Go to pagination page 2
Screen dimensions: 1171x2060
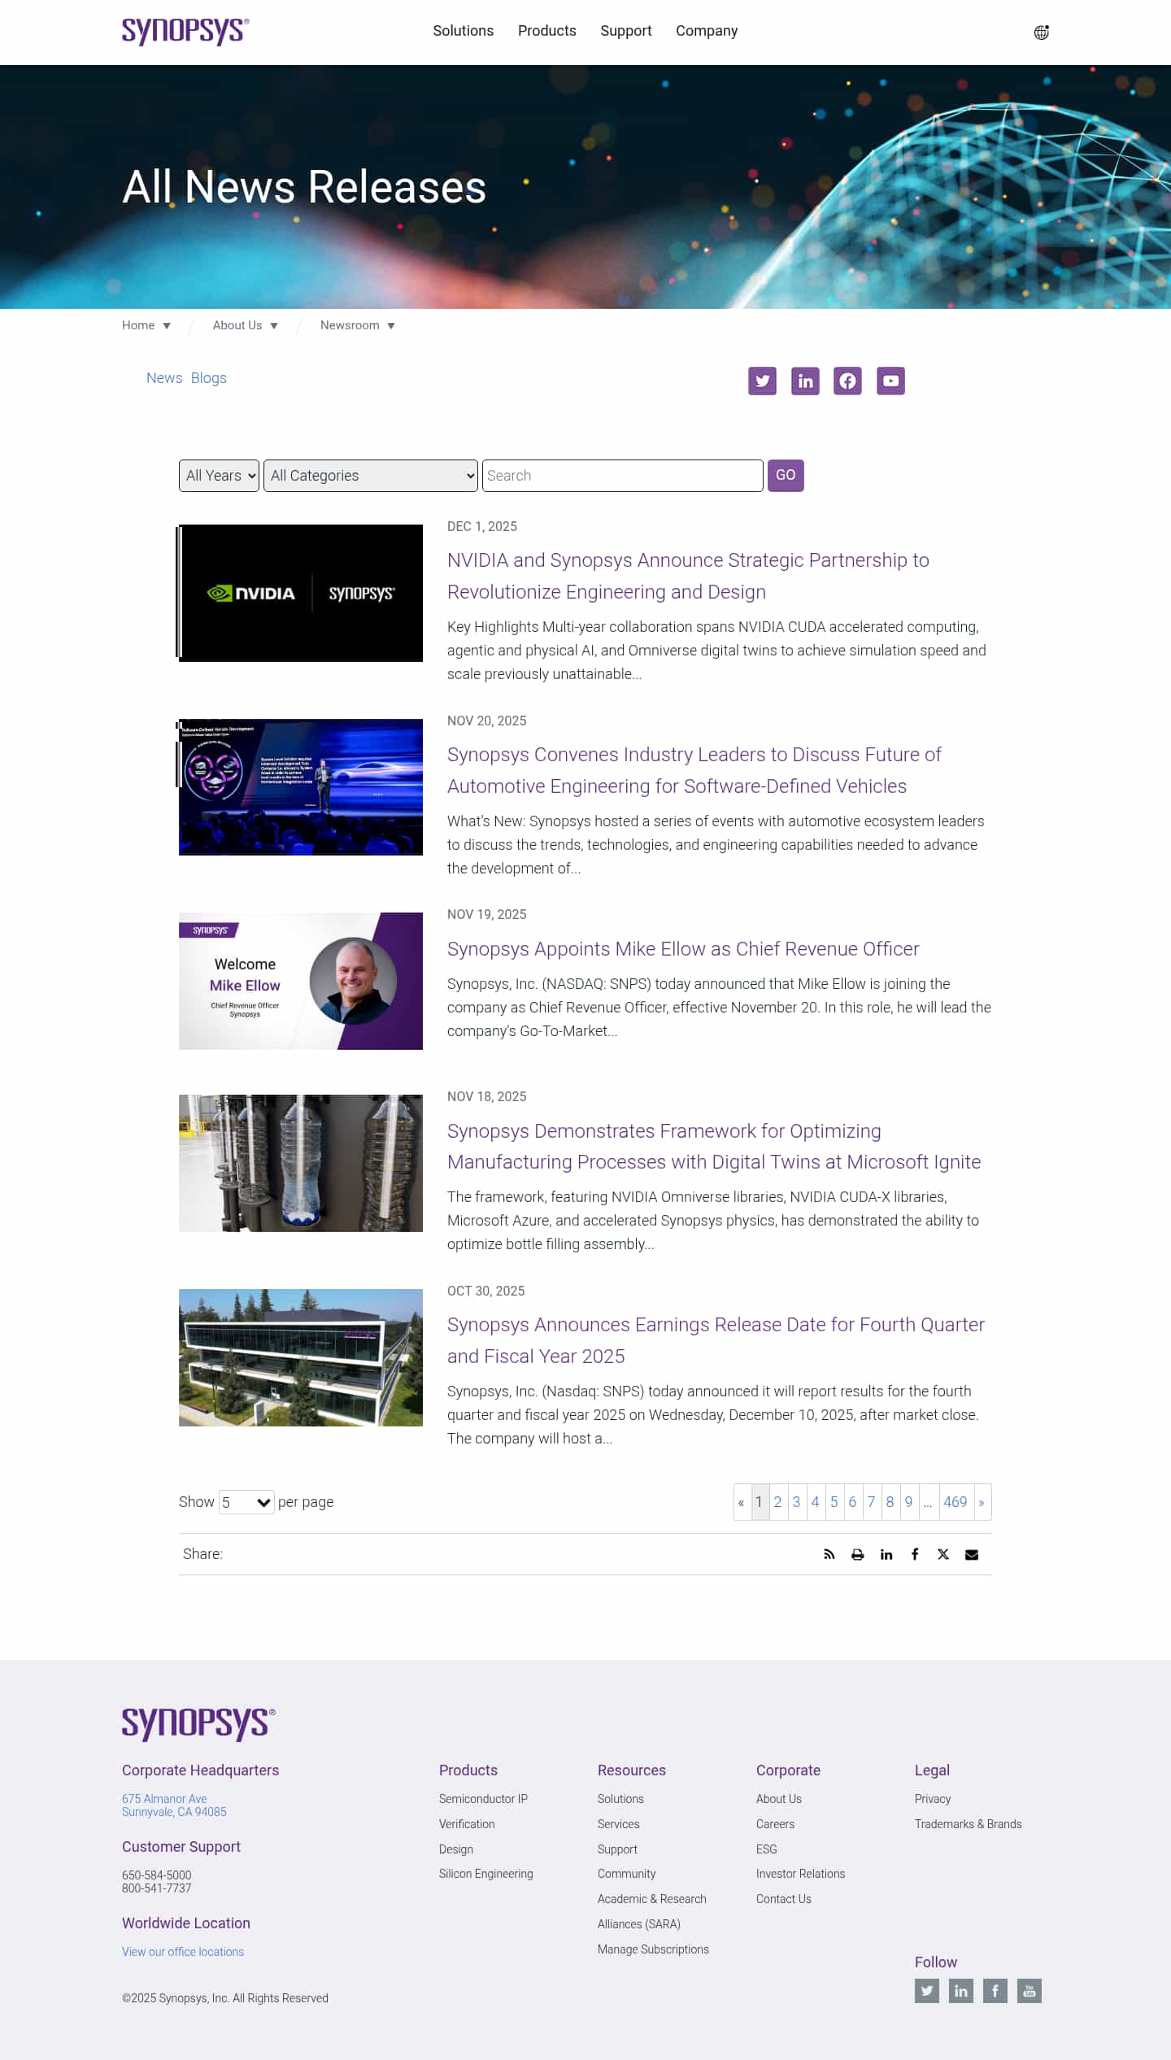pyautogui.click(x=777, y=1502)
